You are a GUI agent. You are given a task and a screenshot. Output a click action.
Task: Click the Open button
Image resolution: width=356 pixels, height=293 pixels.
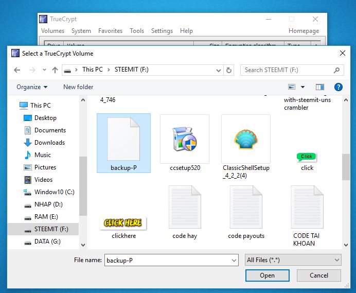[267, 275]
